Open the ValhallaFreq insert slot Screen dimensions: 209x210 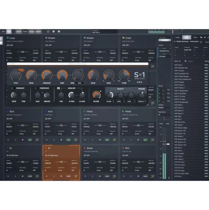tap(164, 51)
